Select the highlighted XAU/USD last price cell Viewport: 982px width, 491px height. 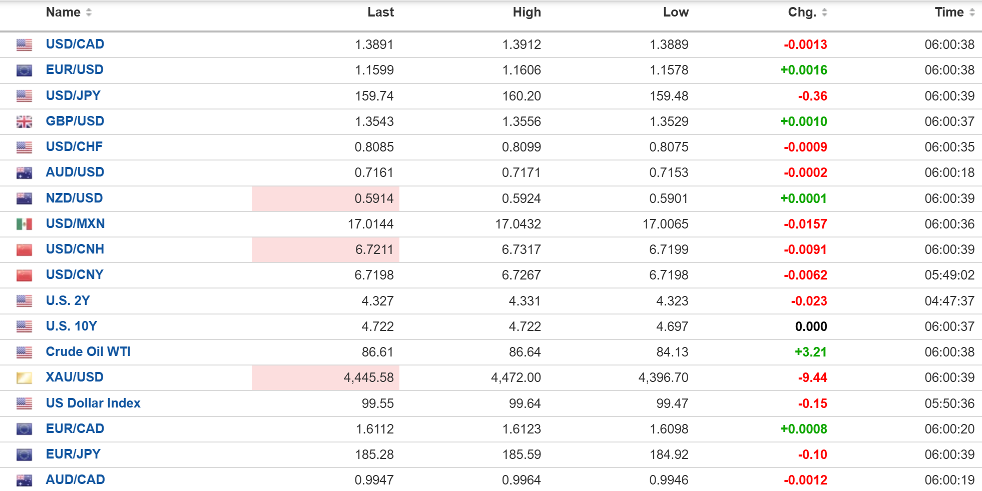[325, 377]
